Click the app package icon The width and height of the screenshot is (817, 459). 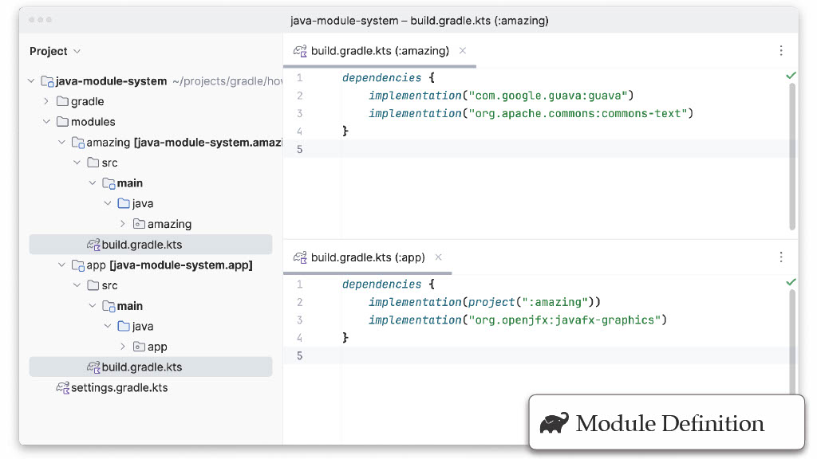click(x=139, y=347)
